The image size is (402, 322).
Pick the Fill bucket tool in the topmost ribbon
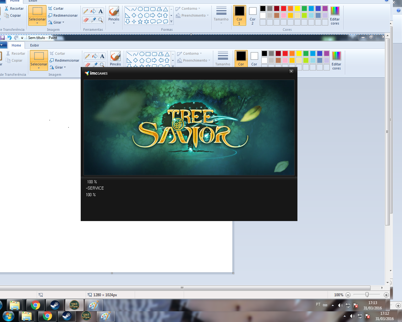coord(93,11)
